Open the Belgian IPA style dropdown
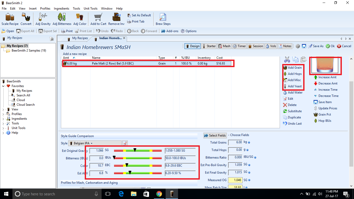Screen dimensions: 354x199 coord(95,143)
